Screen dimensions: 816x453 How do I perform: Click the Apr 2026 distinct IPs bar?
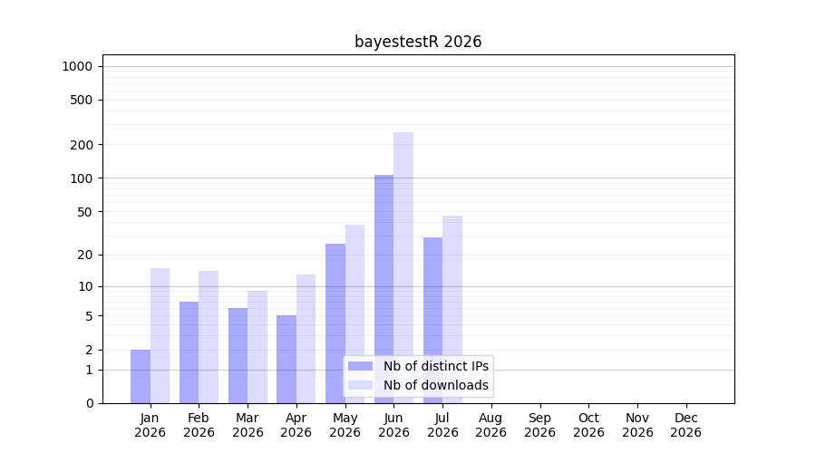pyautogui.click(x=287, y=360)
